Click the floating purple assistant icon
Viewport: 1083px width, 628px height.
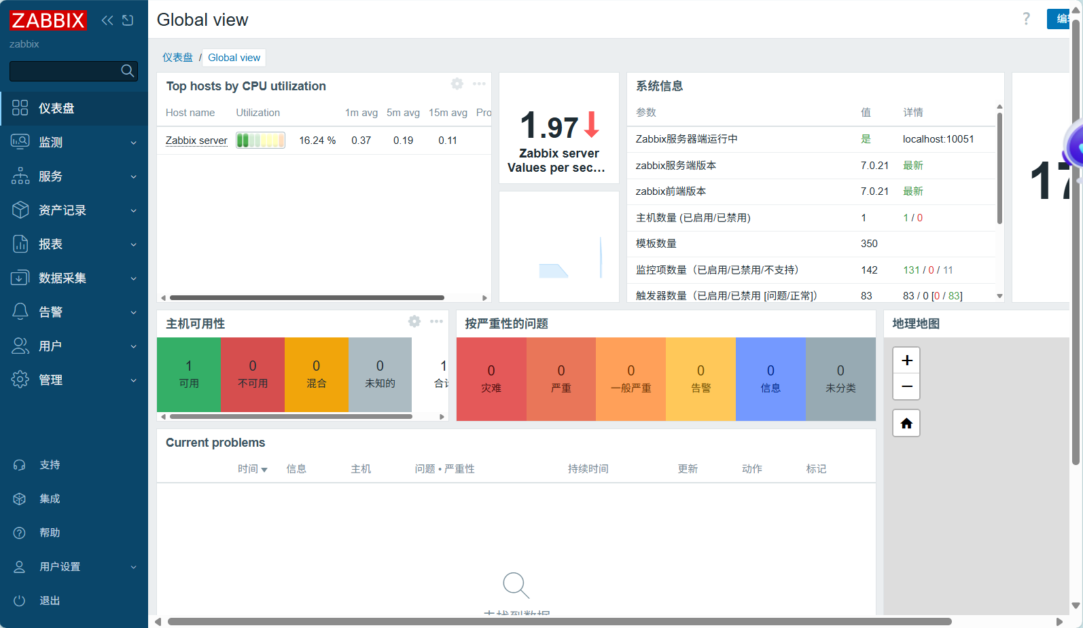pyautogui.click(x=1075, y=146)
